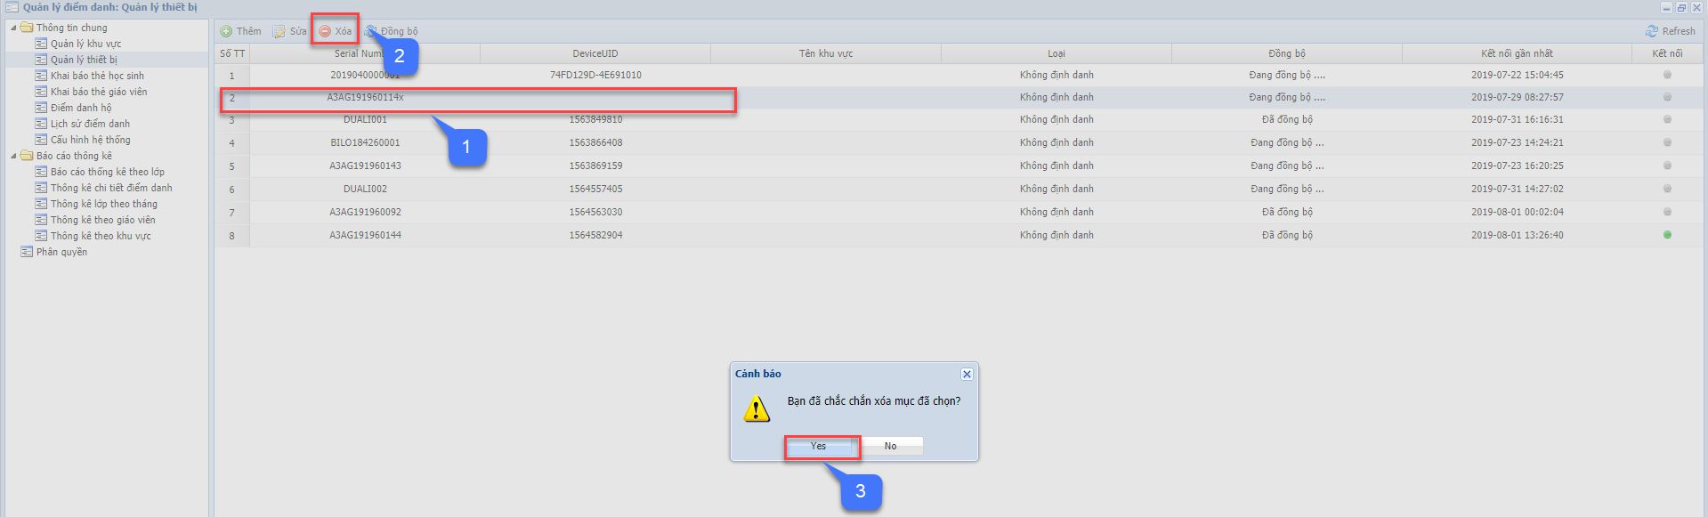1708x517 pixels.
Task: Click the Phân quyền item icon
Action: (x=26, y=252)
